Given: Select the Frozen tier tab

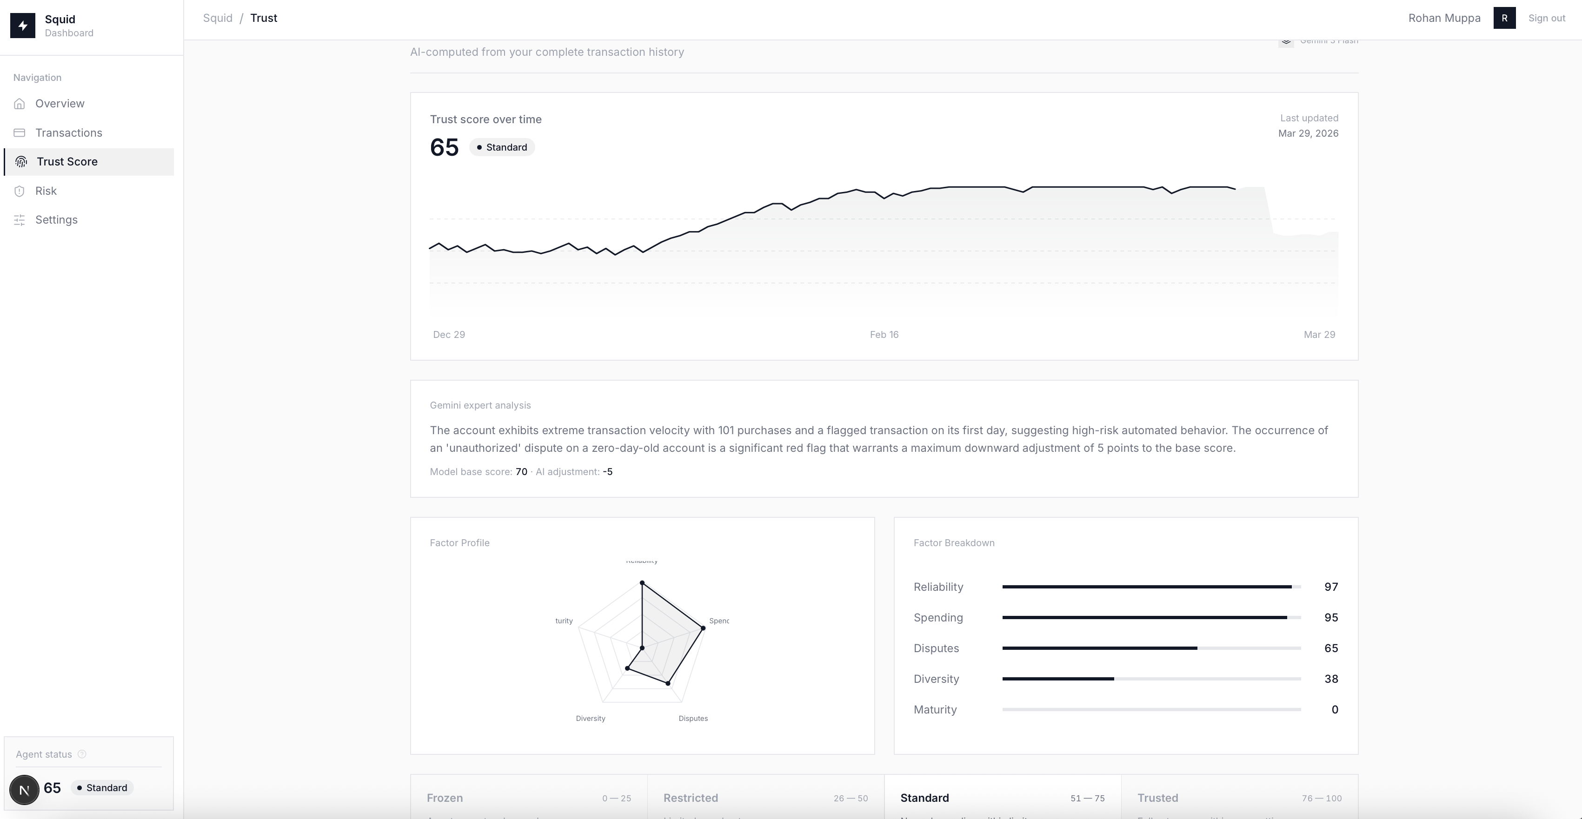Looking at the screenshot, I should click(x=528, y=798).
